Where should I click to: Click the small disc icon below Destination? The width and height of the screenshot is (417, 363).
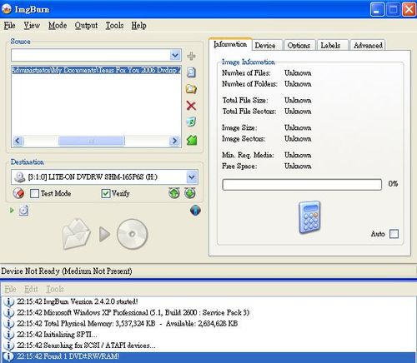coord(23,211)
